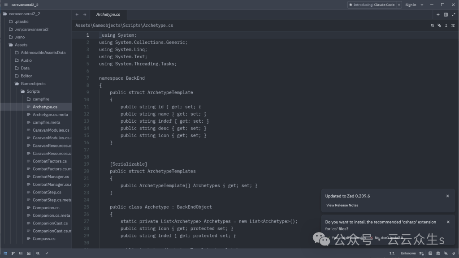Open the user menu chevron beside Sign in

pos(422,4)
